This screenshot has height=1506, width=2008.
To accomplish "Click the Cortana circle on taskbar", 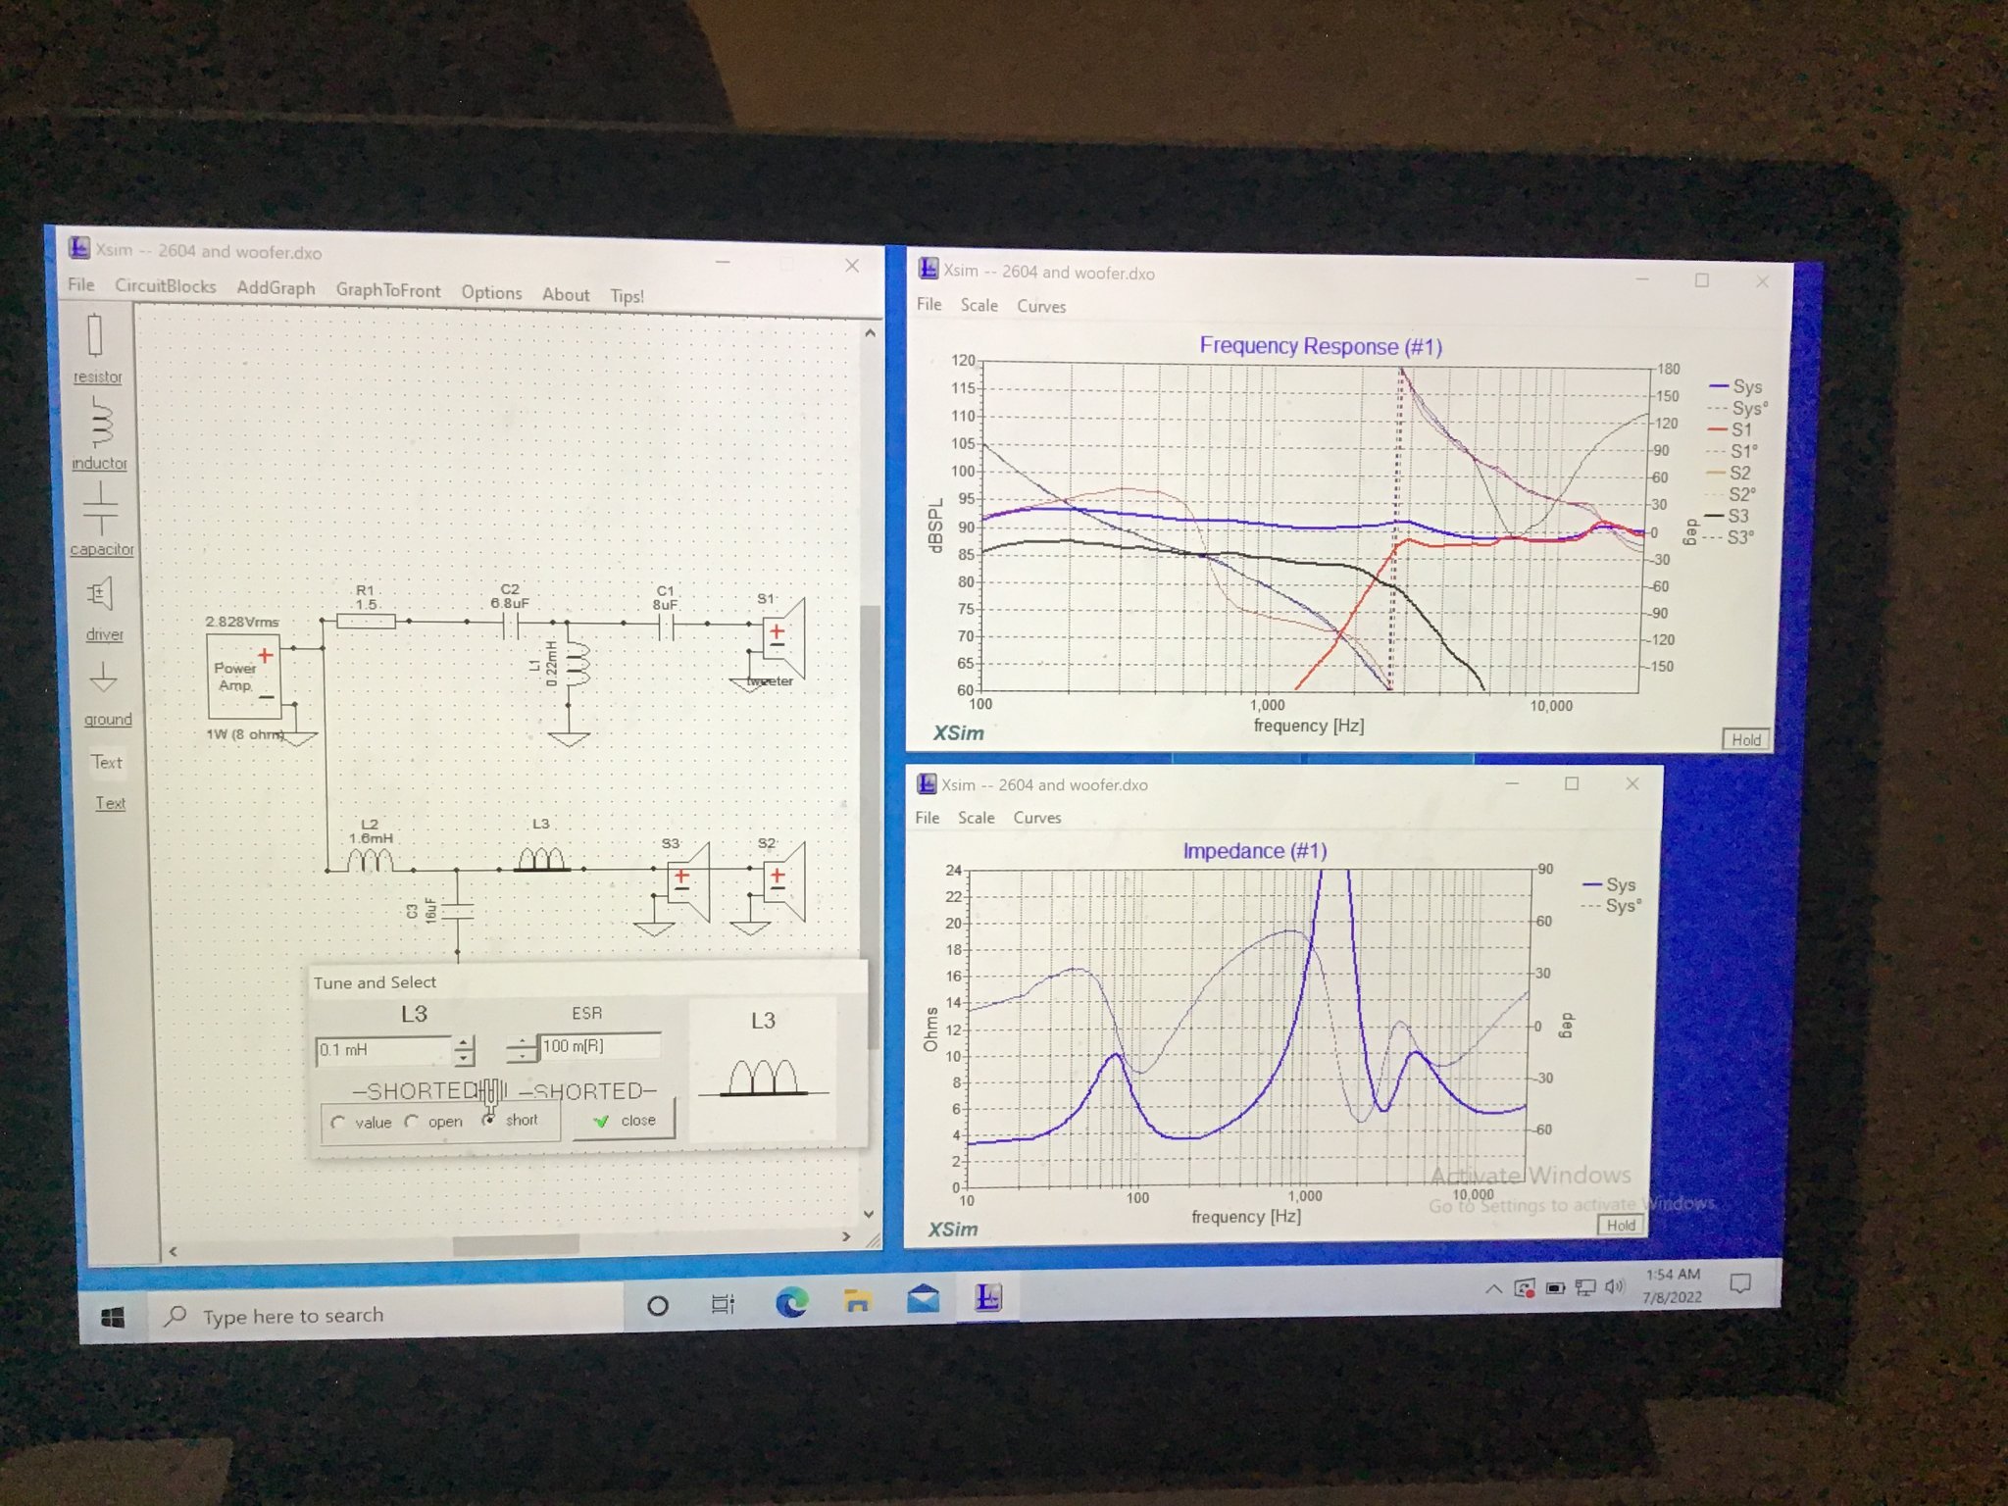I will click(x=658, y=1305).
